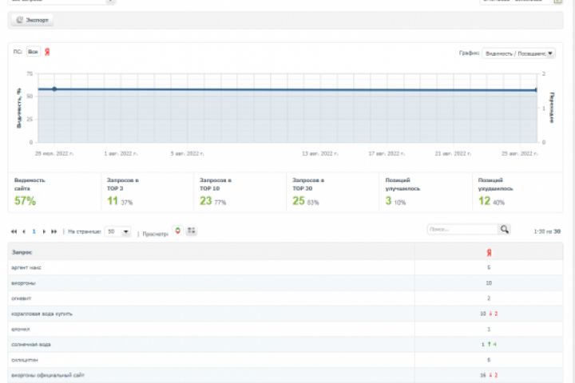The width and height of the screenshot is (575, 383).
Task: Click the Yandex column header icon in the table
Action: tap(489, 252)
